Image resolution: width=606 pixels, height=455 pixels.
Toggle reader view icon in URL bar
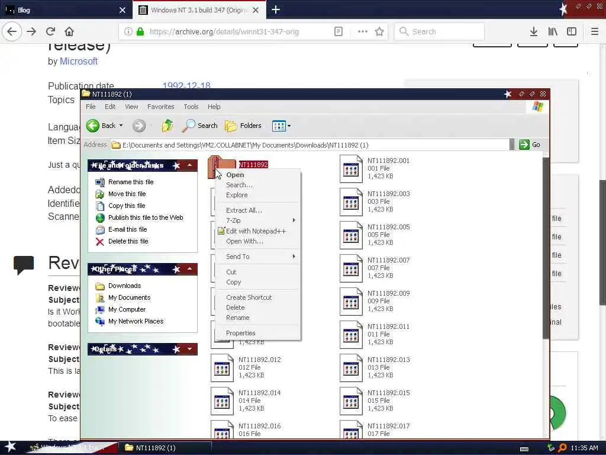[x=338, y=32]
